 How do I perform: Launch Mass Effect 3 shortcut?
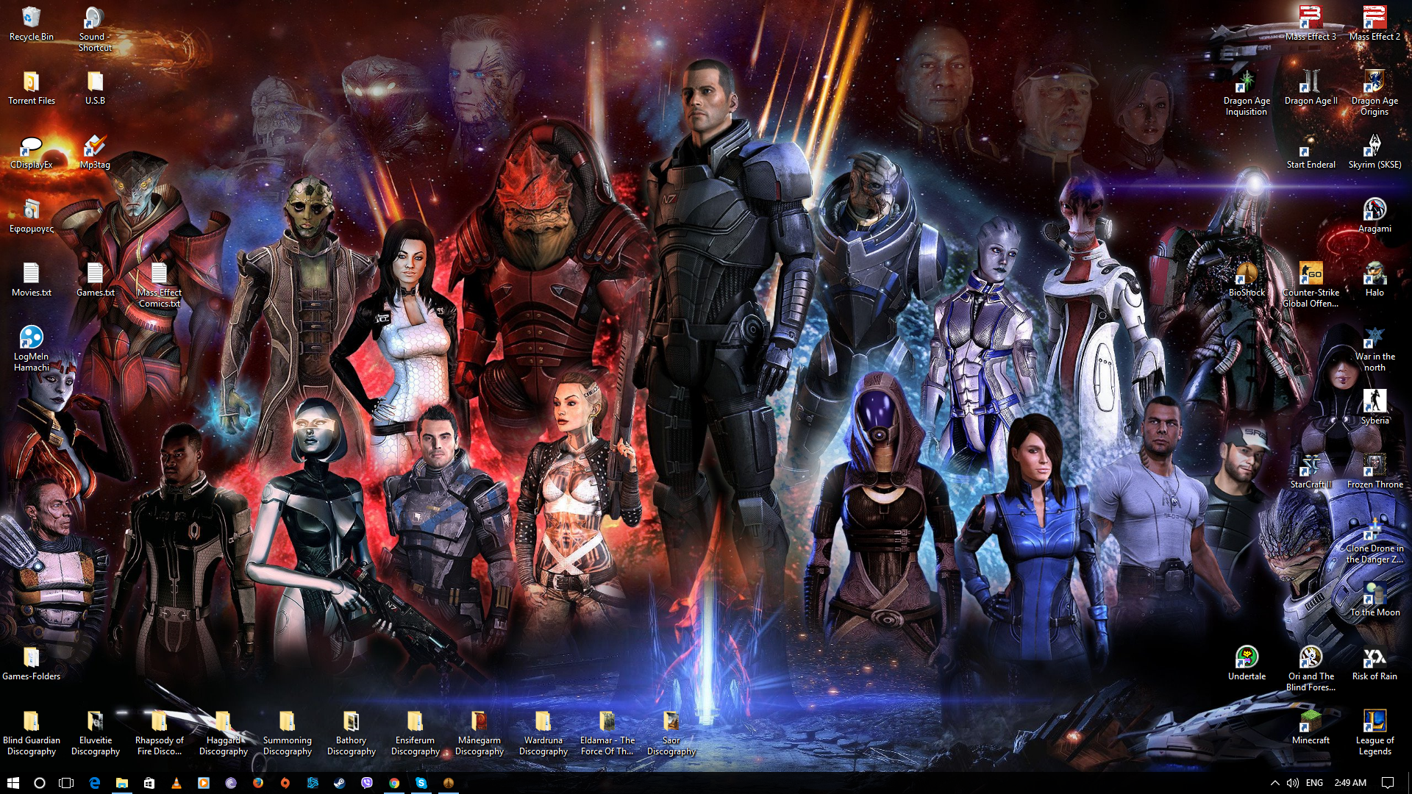click(1311, 24)
